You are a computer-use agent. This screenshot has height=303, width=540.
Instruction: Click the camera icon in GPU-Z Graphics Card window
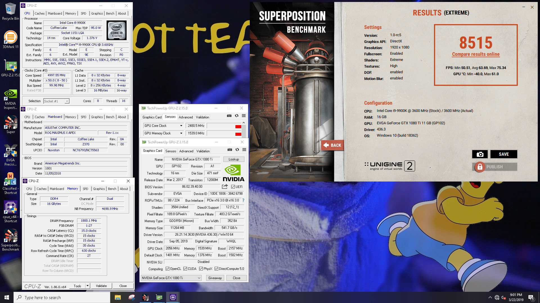click(230, 150)
